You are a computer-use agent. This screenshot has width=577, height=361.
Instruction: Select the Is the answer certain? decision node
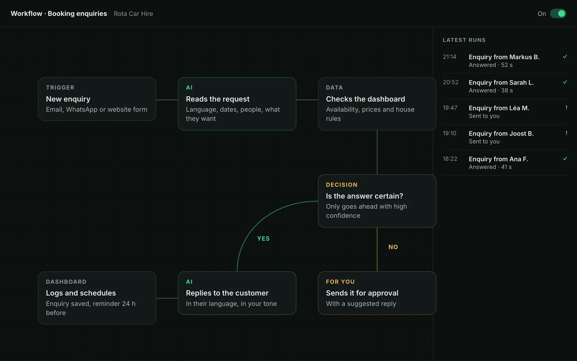pos(377,201)
